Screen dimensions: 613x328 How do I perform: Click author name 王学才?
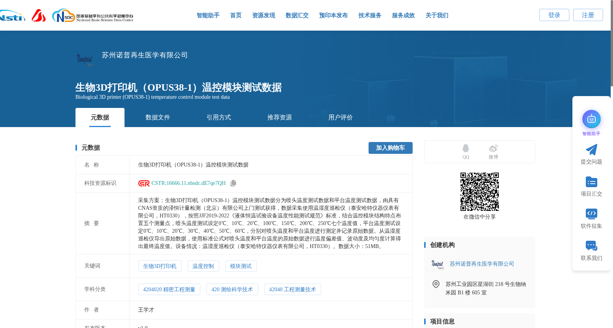point(146,310)
